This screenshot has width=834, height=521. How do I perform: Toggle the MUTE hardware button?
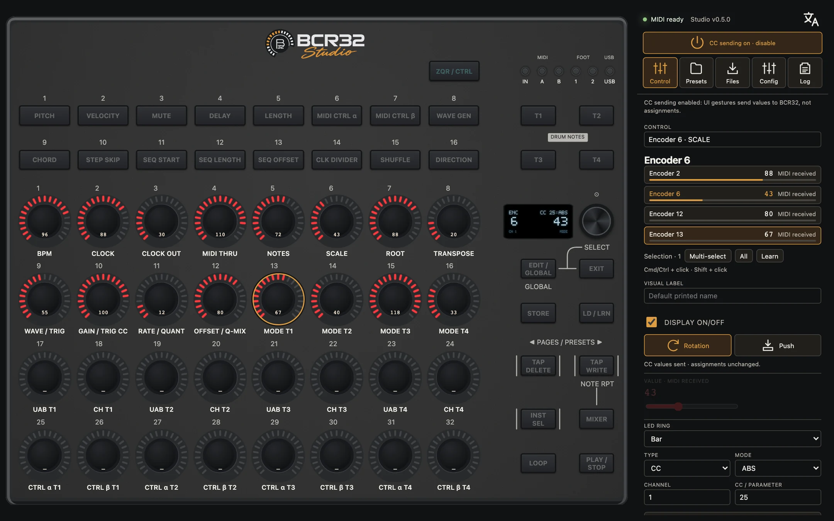(x=161, y=116)
